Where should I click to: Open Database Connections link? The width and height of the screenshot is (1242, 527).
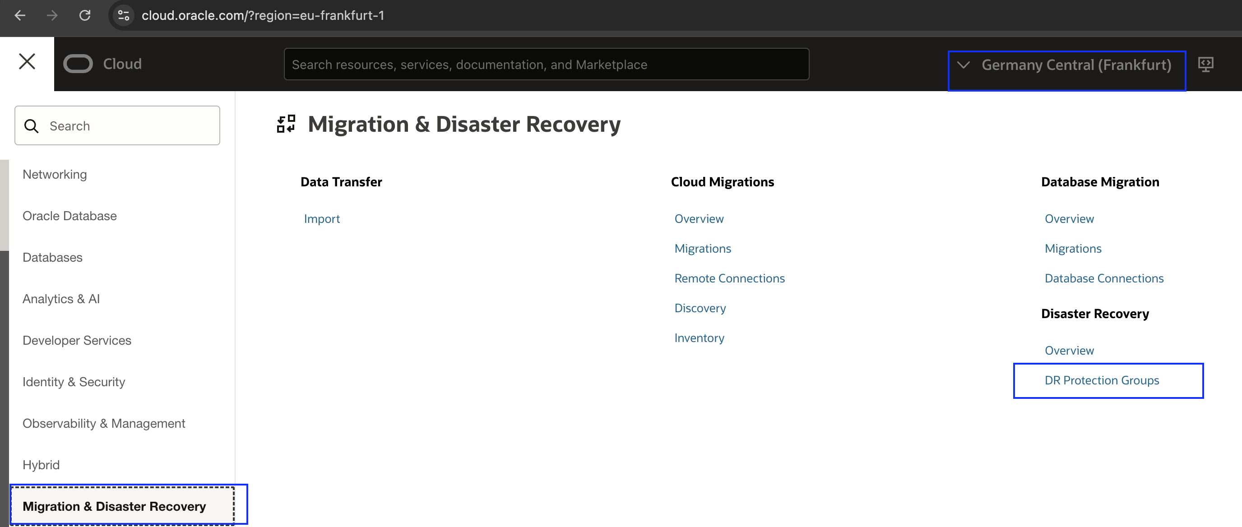point(1103,278)
